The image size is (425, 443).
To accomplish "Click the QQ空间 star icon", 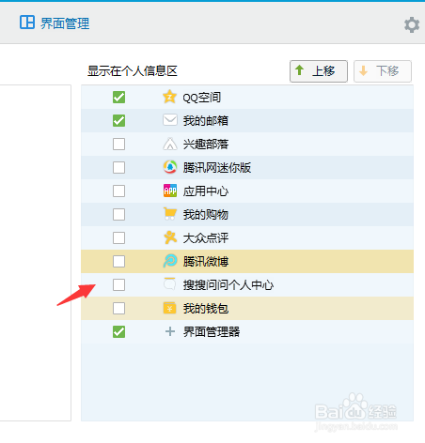I will click(169, 97).
